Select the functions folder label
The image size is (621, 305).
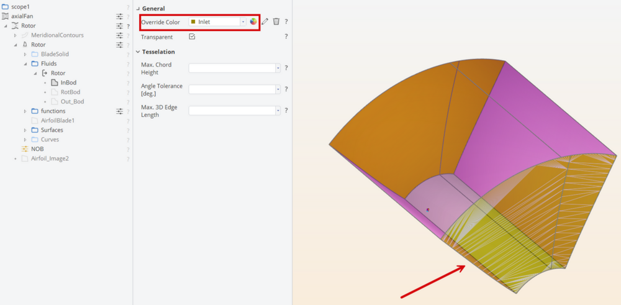(53, 111)
